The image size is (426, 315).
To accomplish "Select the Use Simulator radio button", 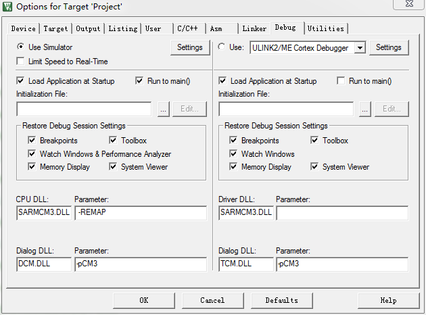I will (20, 47).
